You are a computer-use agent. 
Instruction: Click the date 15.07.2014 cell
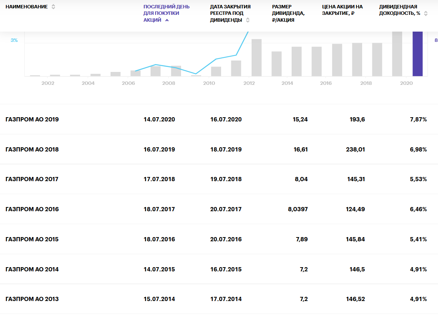pos(159,299)
